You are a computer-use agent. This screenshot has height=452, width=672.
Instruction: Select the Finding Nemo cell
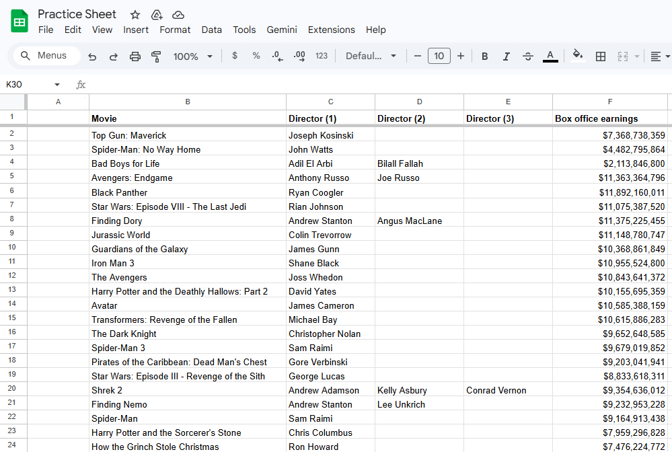[188, 404]
